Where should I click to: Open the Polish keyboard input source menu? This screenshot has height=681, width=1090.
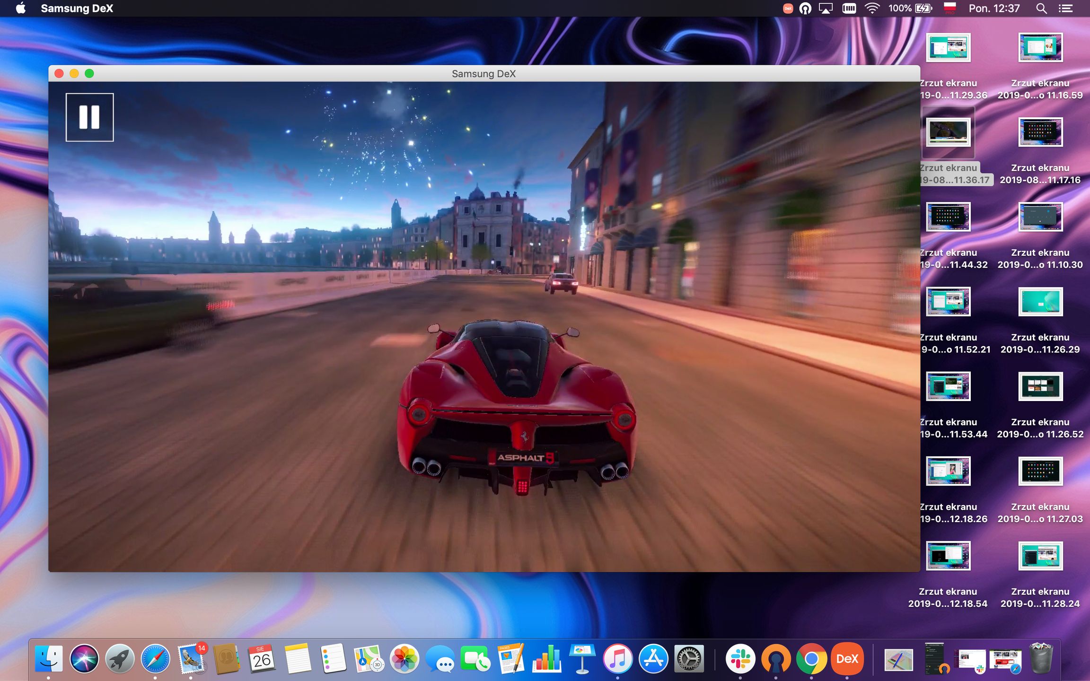(x=949, y=9)
